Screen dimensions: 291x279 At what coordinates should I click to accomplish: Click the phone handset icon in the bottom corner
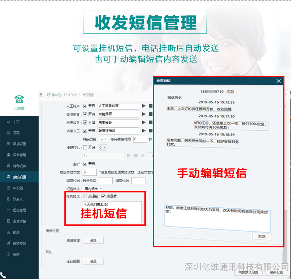[3, 275]
